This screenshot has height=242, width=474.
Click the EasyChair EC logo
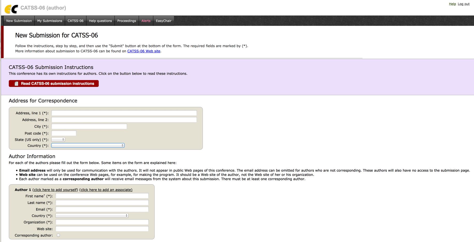(x=11, y=9)
